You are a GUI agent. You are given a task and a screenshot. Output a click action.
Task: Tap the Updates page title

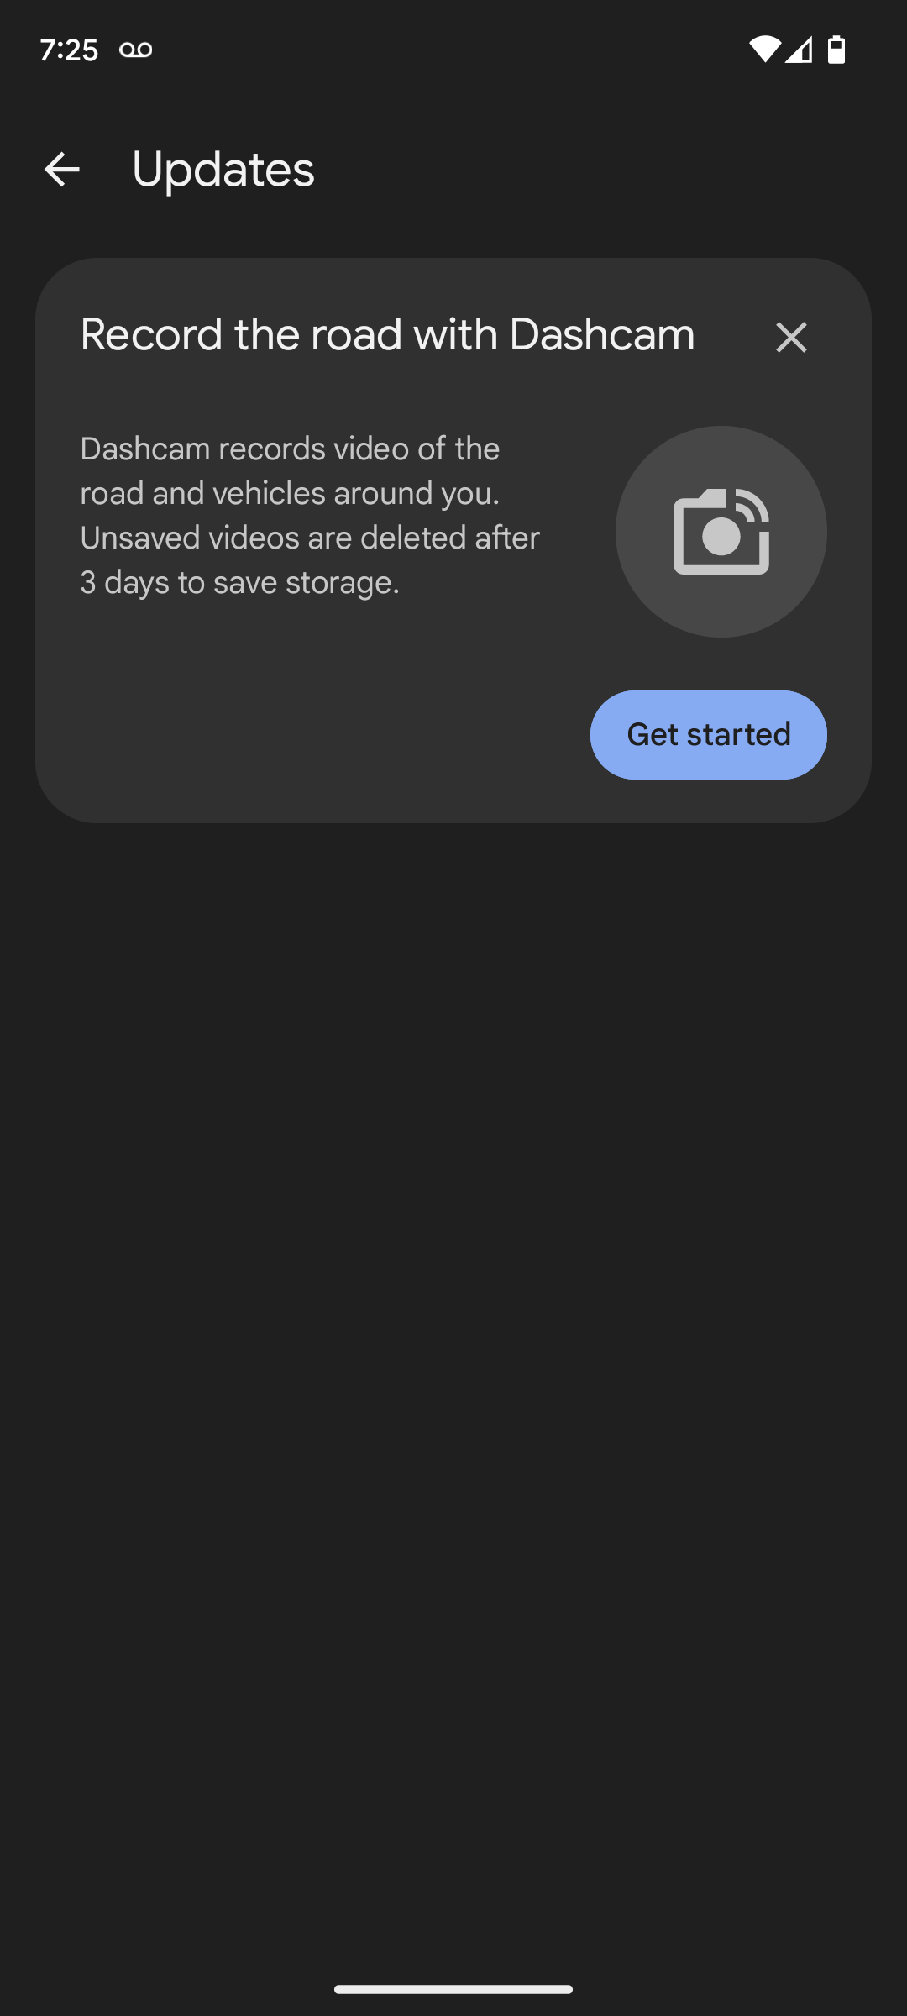click(223, 170)
